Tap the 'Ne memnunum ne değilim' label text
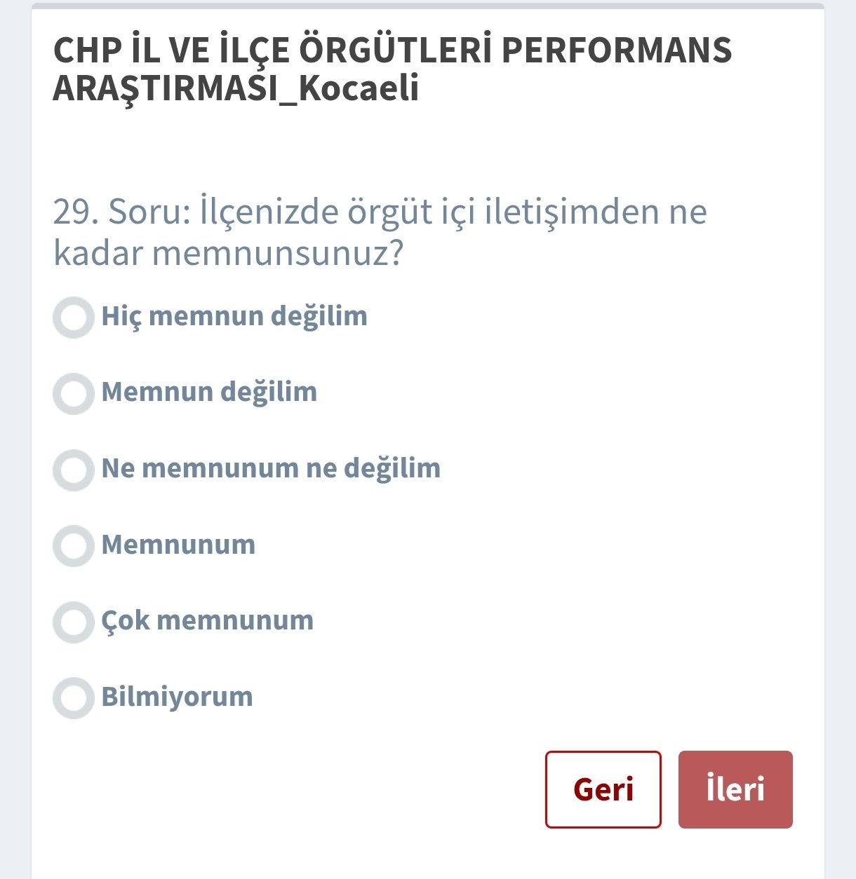 click(x=271, y=468)
